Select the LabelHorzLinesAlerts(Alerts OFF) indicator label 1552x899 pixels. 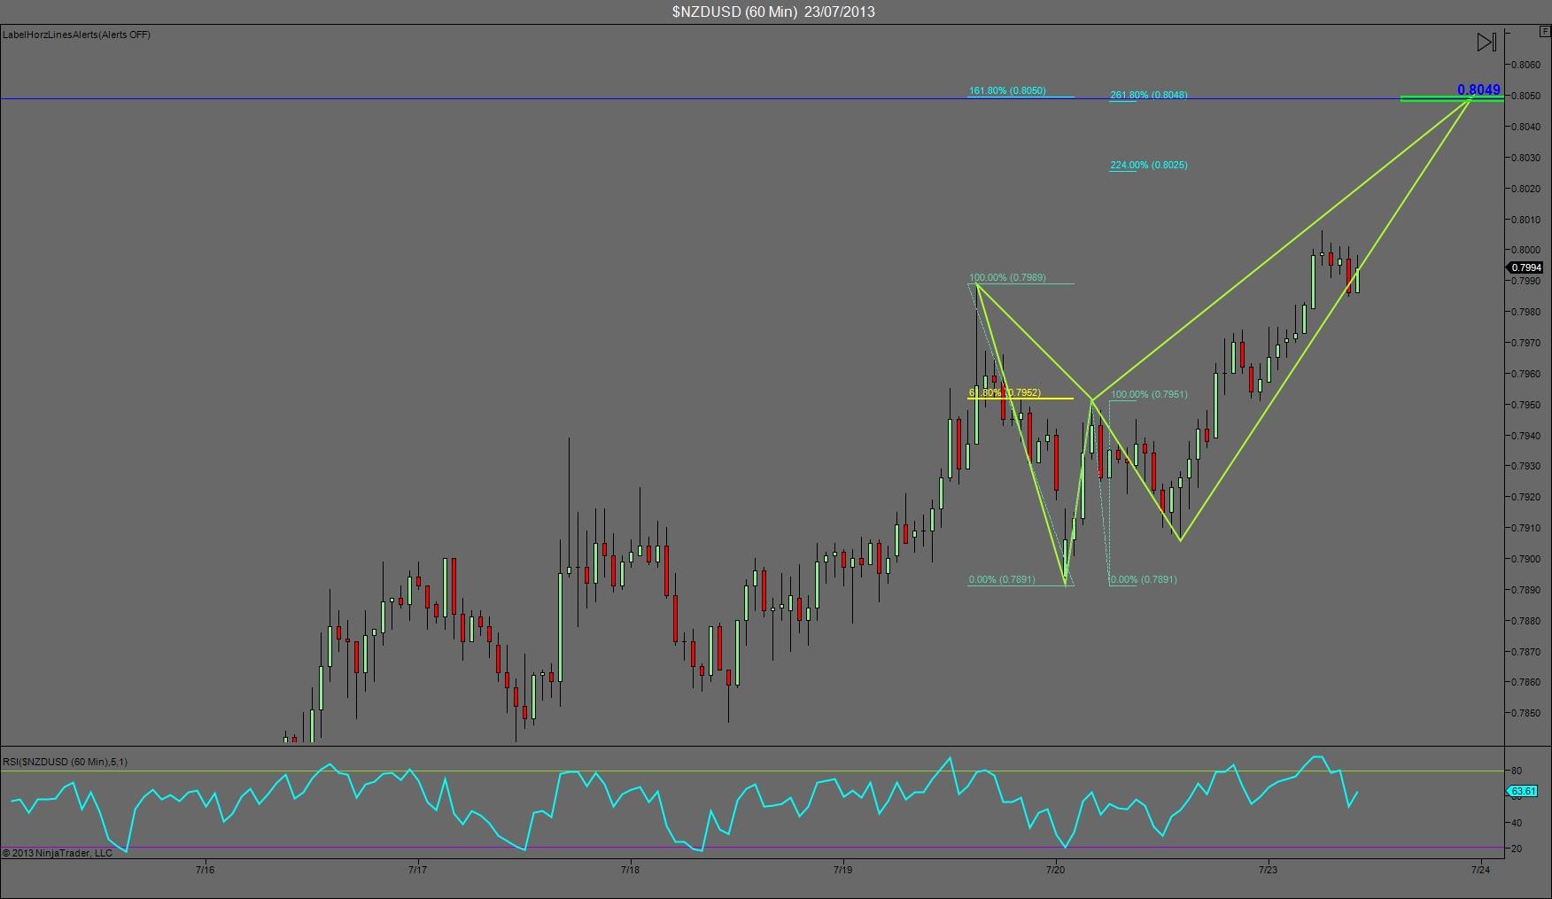tap(76, 35)
